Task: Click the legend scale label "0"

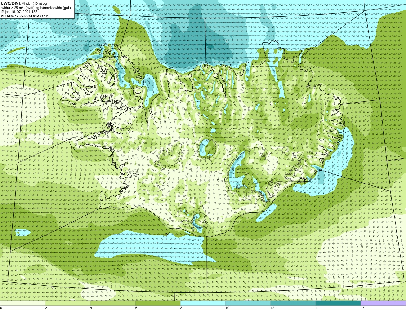Action: (x=1, y=308)
